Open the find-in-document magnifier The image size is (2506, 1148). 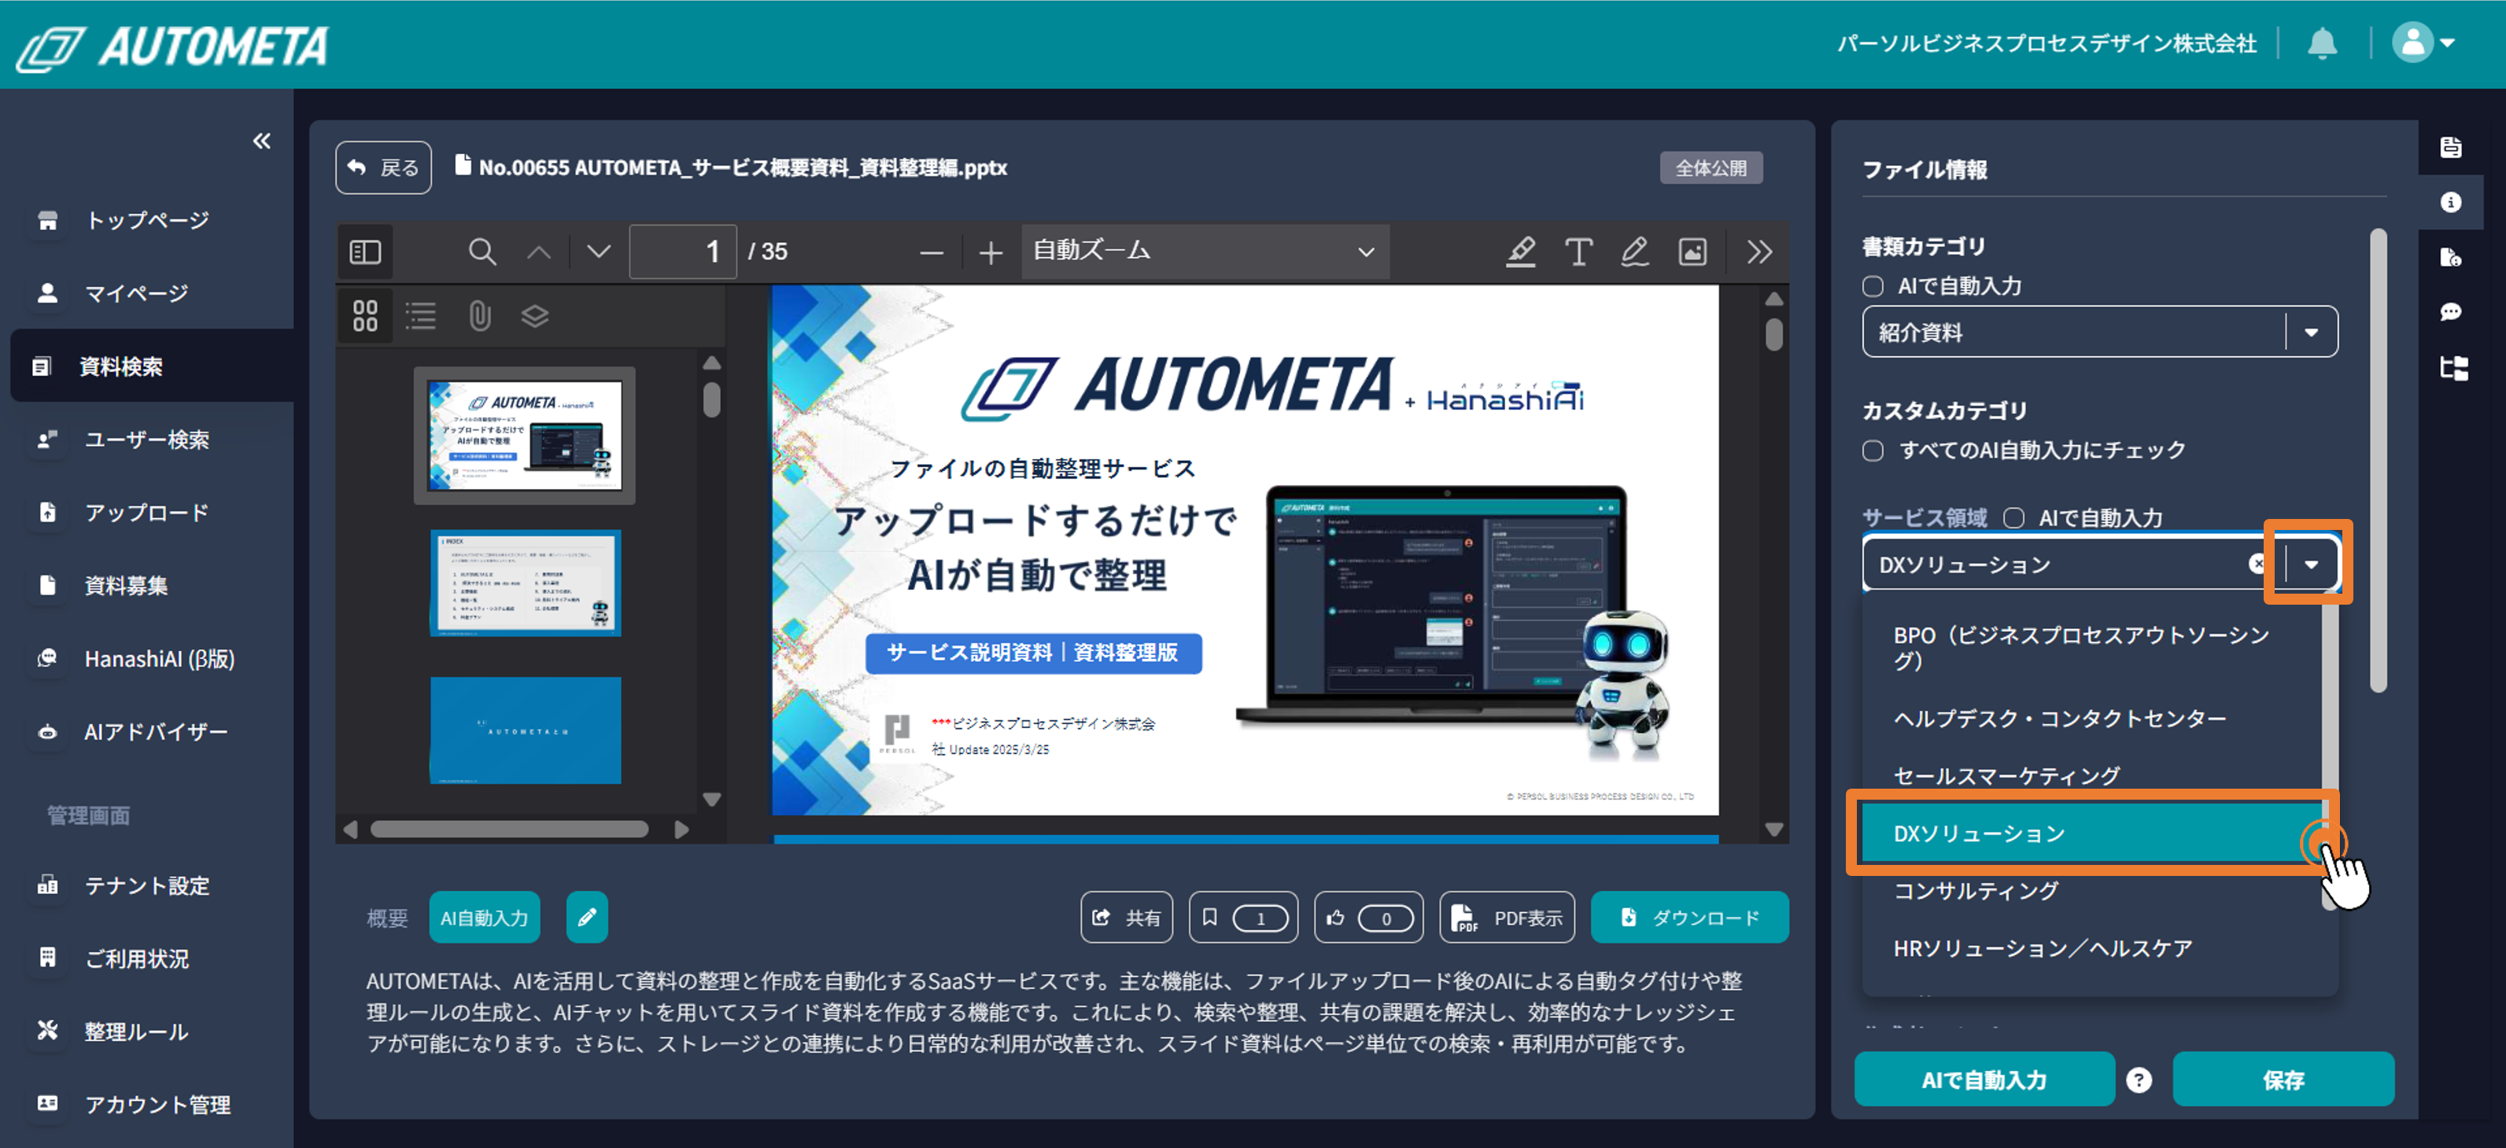482,252
